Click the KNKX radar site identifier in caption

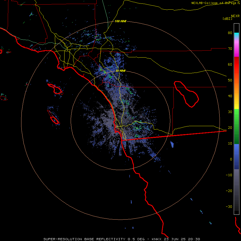click(157, 239)
